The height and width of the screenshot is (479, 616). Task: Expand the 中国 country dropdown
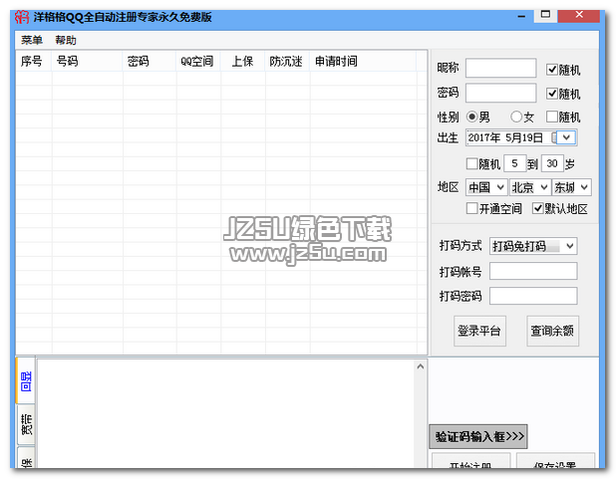486,187
